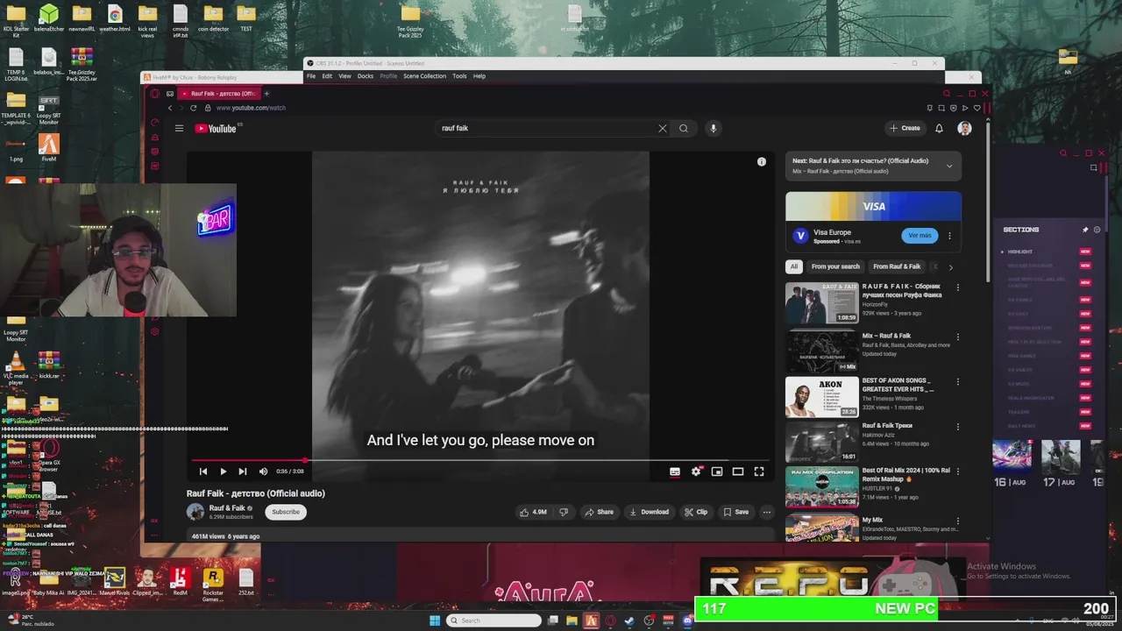Toggle theater mode on the player

point(738,471)
